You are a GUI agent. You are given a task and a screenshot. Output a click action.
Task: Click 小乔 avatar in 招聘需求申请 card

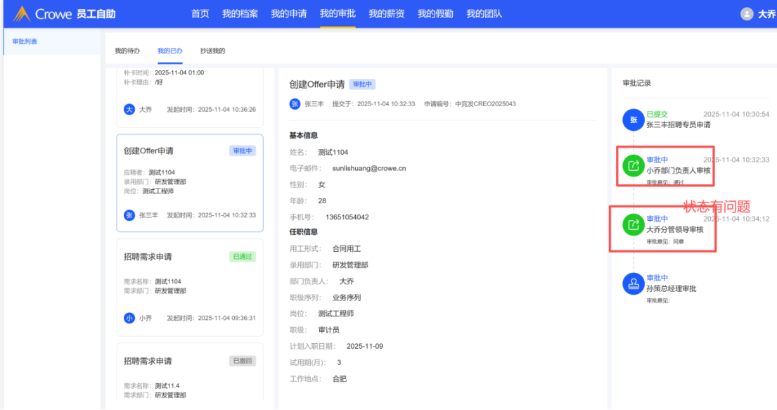(129, 318)
